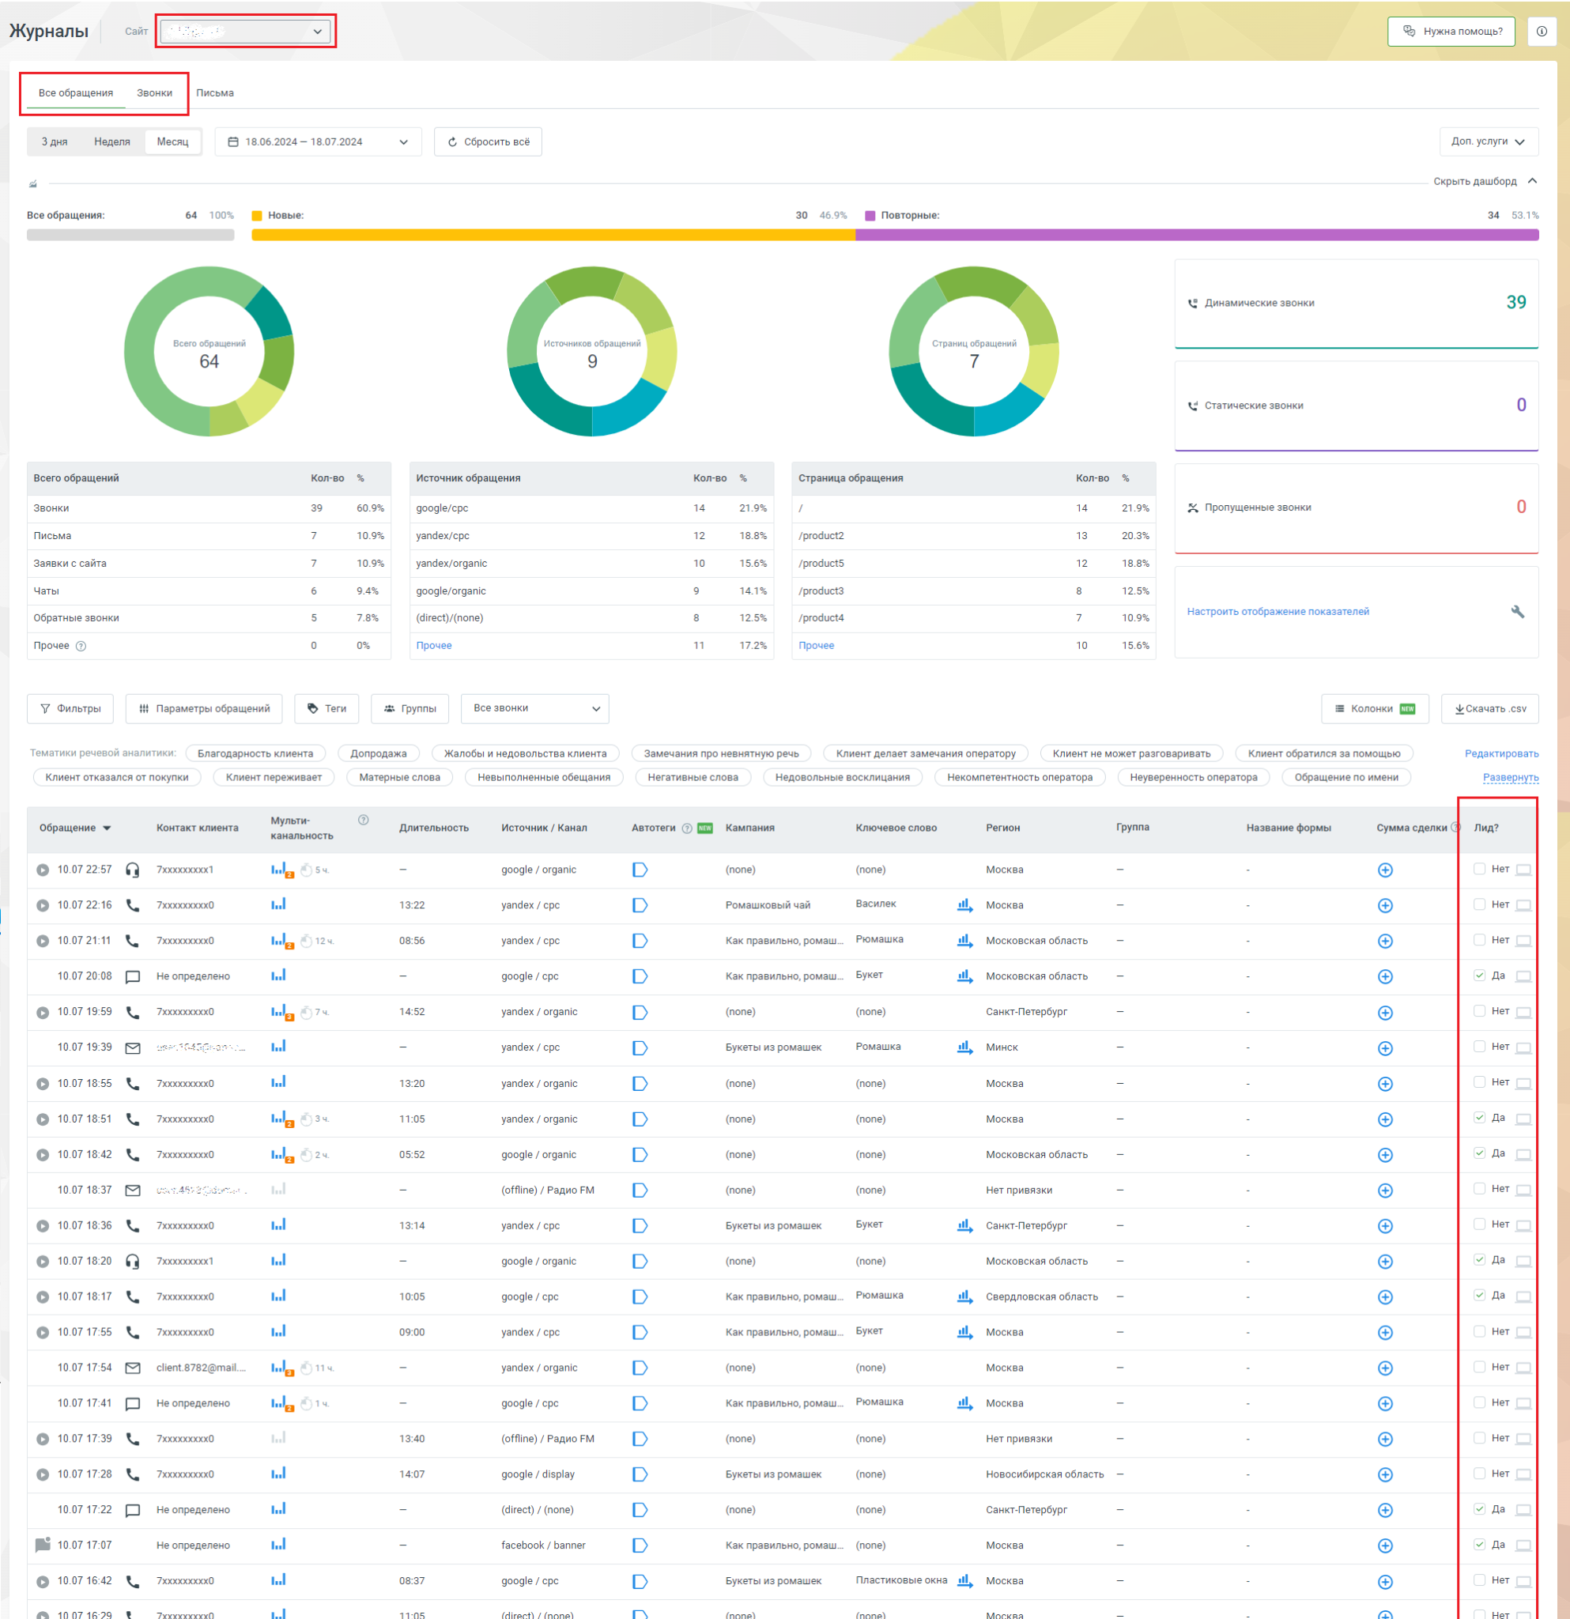
Task: Play call recording for 10.07 22:57
Action: (x=43, y=870)
